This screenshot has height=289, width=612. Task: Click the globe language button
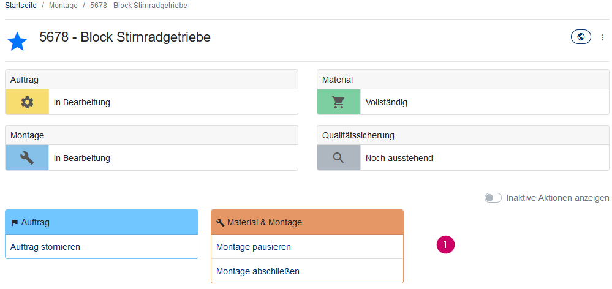581,37
